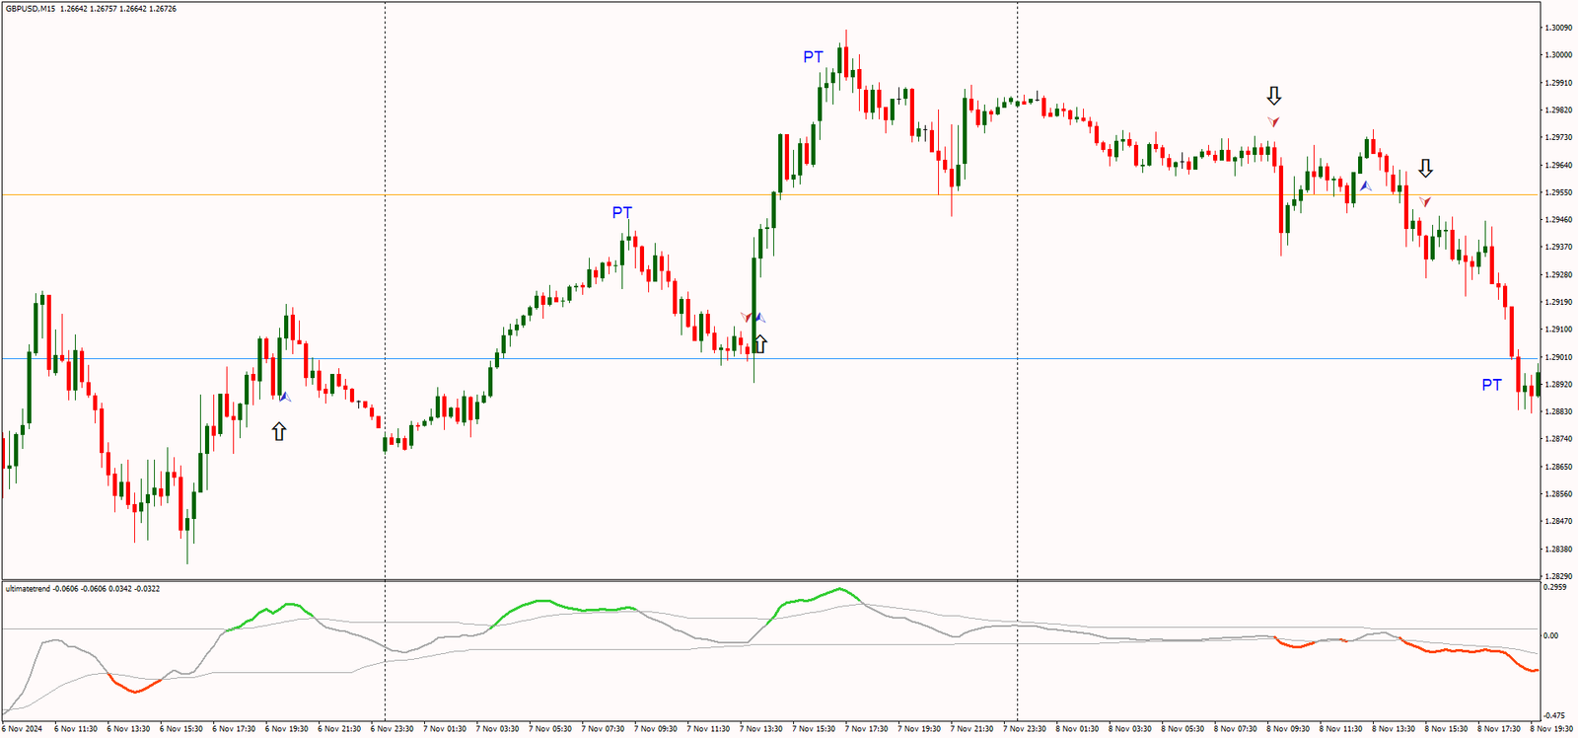Click the 1.30000 price on the axis
Image resolution: width=1578 pixels, height=738 pixels.
(1558, 55)
